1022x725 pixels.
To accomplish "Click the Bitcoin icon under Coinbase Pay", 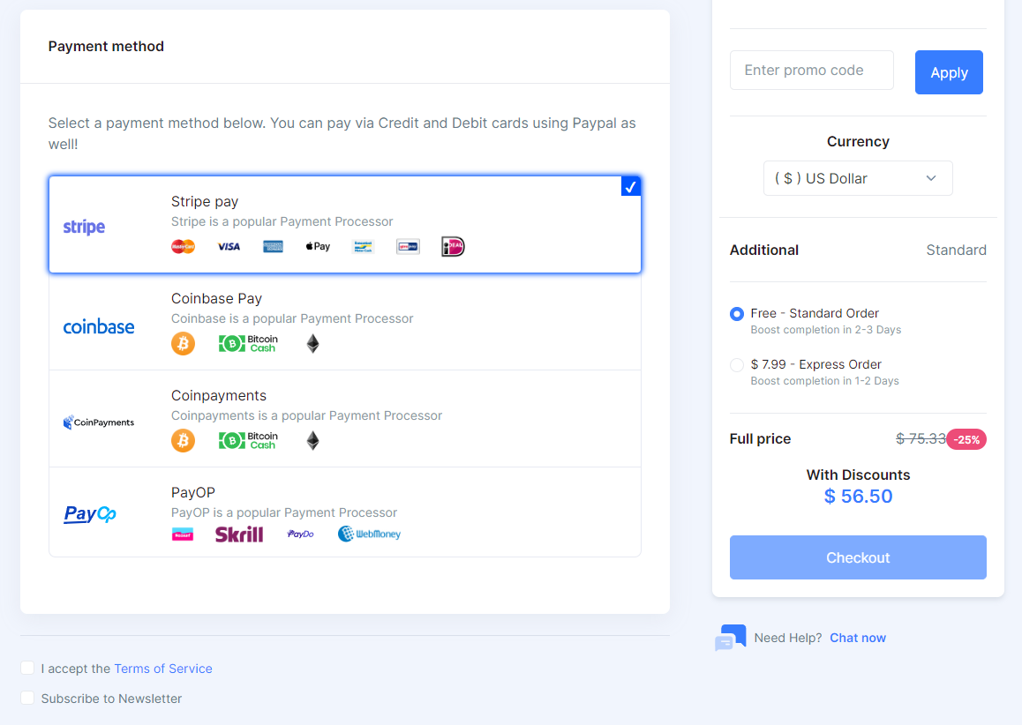I will [183, 344].
